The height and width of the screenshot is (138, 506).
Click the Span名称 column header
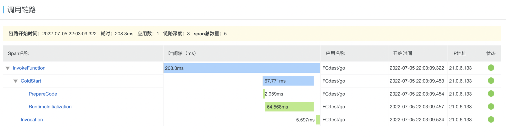[18, 53]
